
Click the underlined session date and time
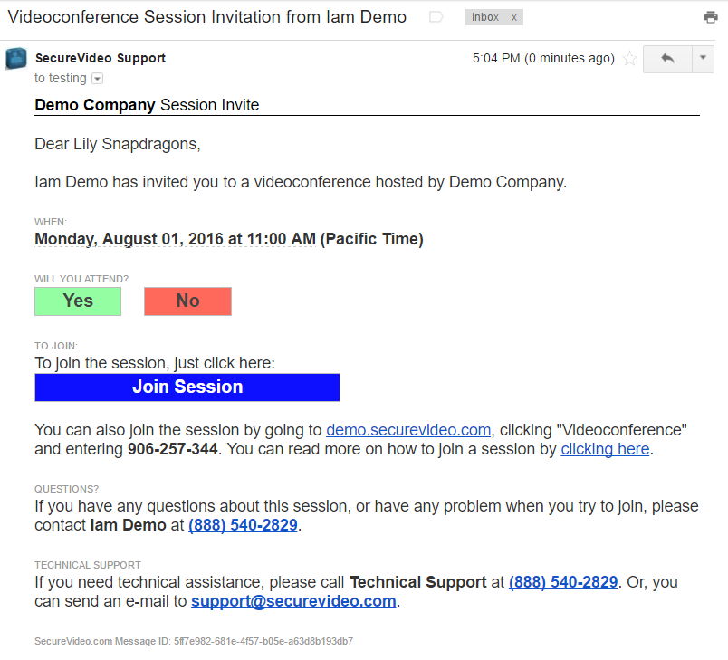click(229, 240)
